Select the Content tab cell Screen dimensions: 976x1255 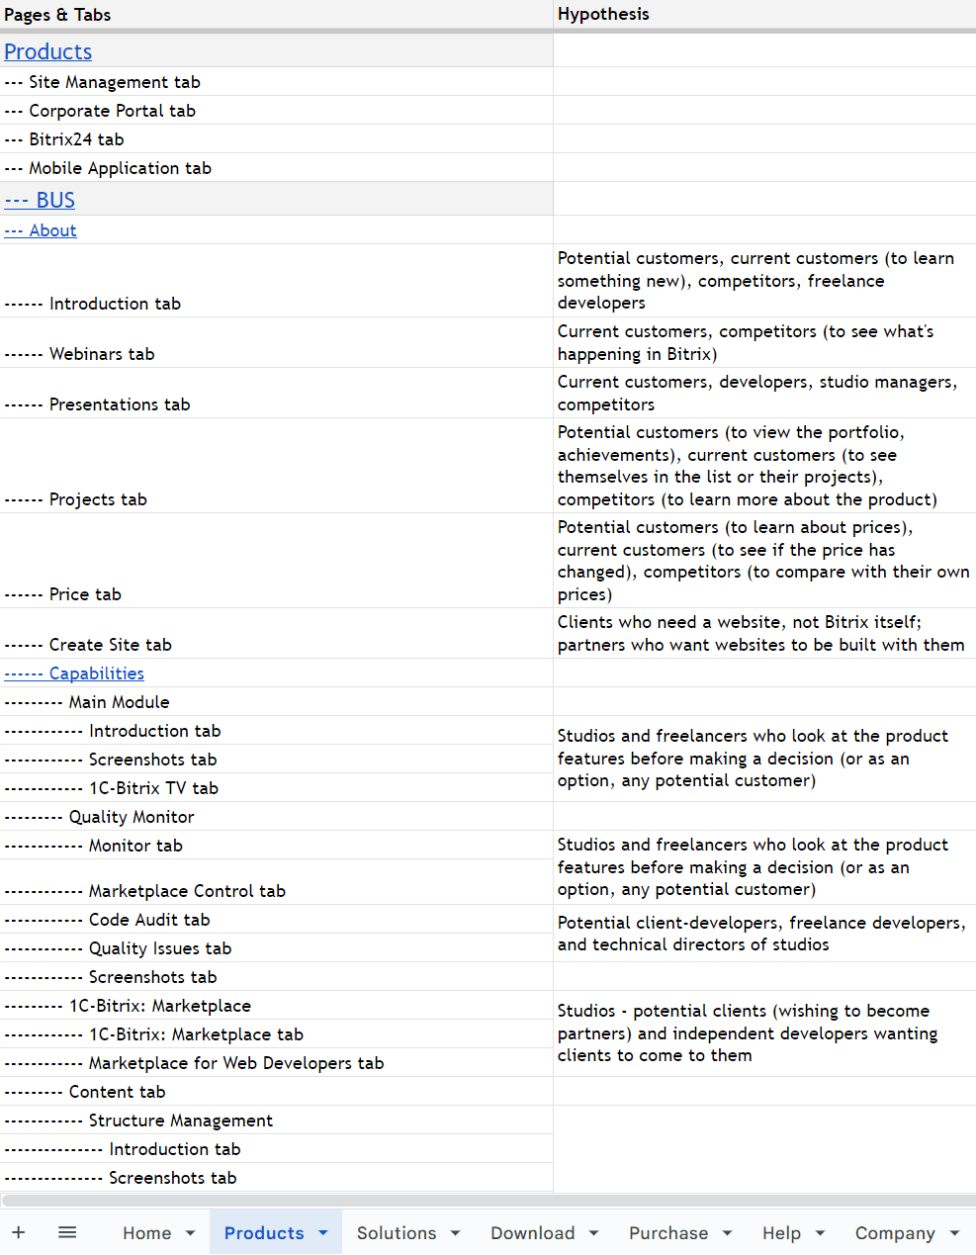coord(276,1092)
